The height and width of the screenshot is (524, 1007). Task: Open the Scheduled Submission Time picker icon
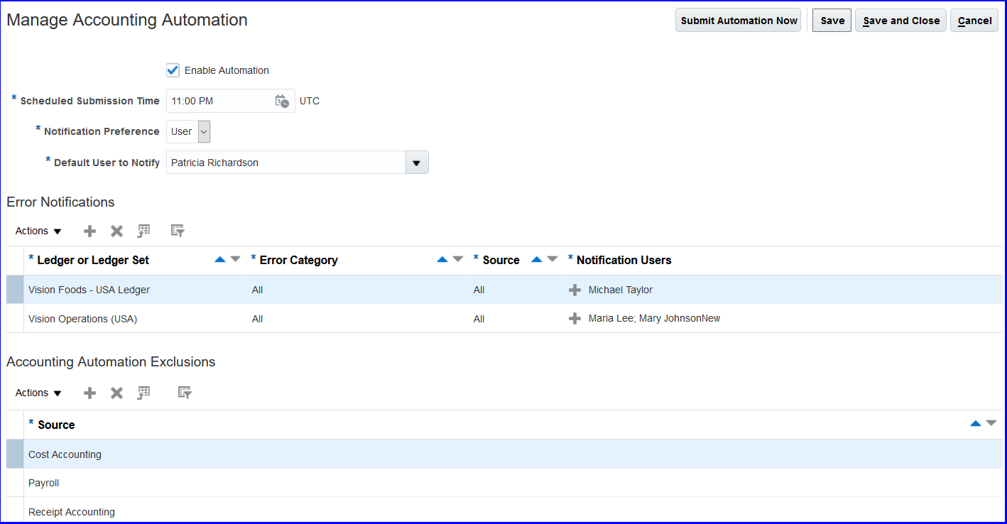pos(282,101)
